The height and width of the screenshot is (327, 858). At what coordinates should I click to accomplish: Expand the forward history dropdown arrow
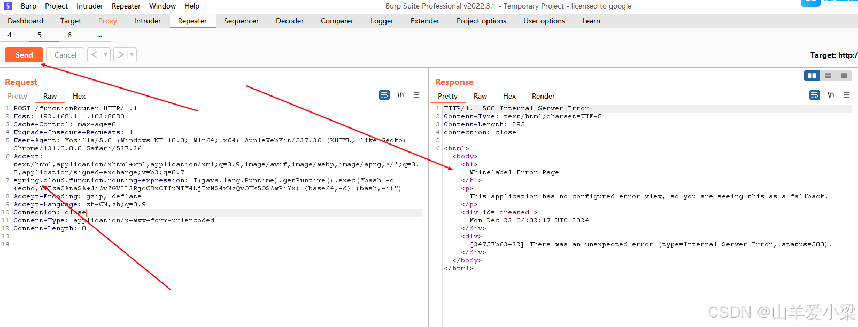(132, 55)
